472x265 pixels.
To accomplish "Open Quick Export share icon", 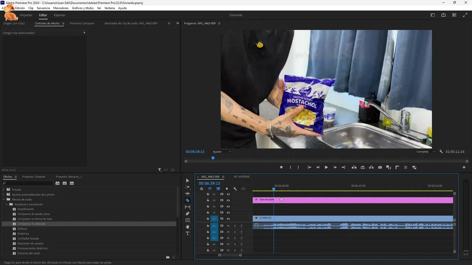I will pyautogui.click(x=443, y=15).
